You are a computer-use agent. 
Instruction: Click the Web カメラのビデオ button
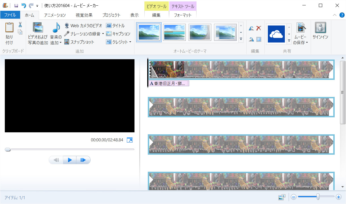point(83,25)
